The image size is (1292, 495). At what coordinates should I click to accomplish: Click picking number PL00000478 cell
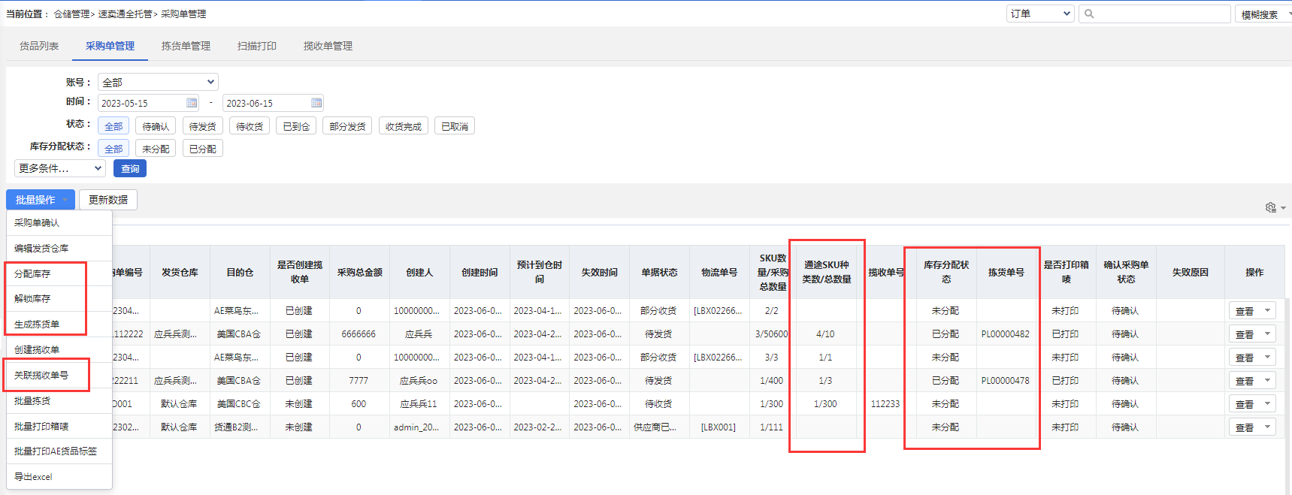tap(1006, 380)
